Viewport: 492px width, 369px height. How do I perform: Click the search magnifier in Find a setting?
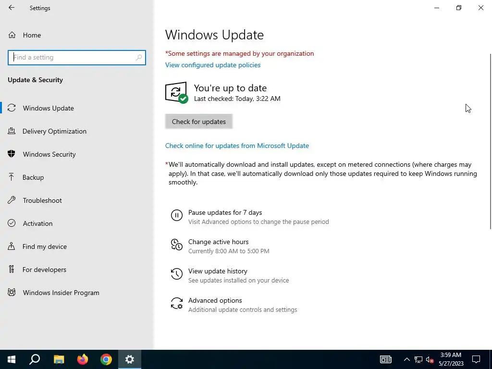point(139,58)
